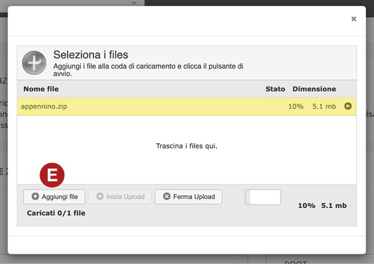Image resolution: width=374 pixels, height=264 pixels.
Task: Click the red circled E marker
Action: pos(52,175)
